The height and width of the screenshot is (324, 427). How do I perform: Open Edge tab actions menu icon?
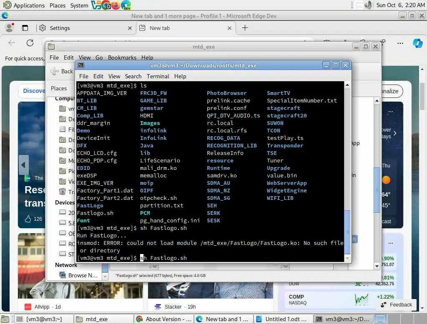coord(25,28)
